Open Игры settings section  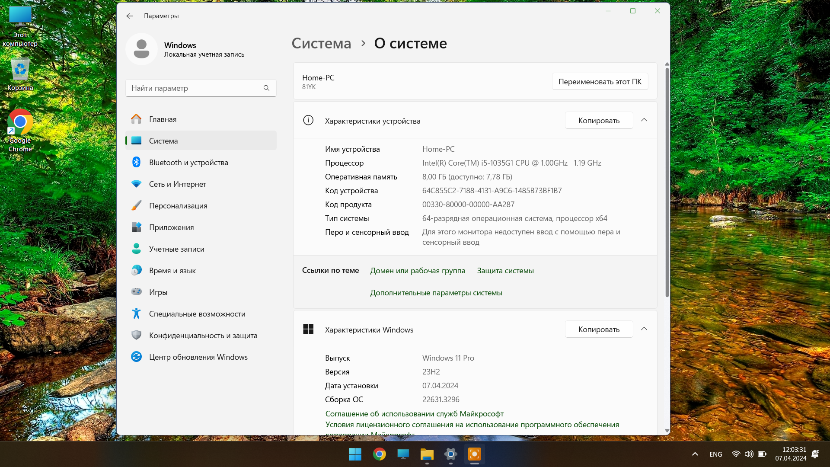pos(158,292)
